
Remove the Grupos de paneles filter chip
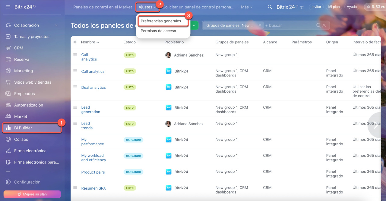pyautogui.click(x=260, y=26)
